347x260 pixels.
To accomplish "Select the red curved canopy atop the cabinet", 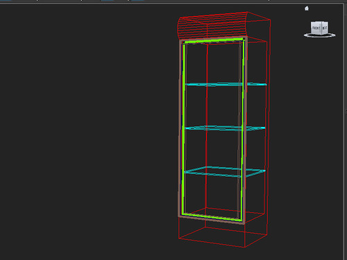I will (x=212, y=26).
